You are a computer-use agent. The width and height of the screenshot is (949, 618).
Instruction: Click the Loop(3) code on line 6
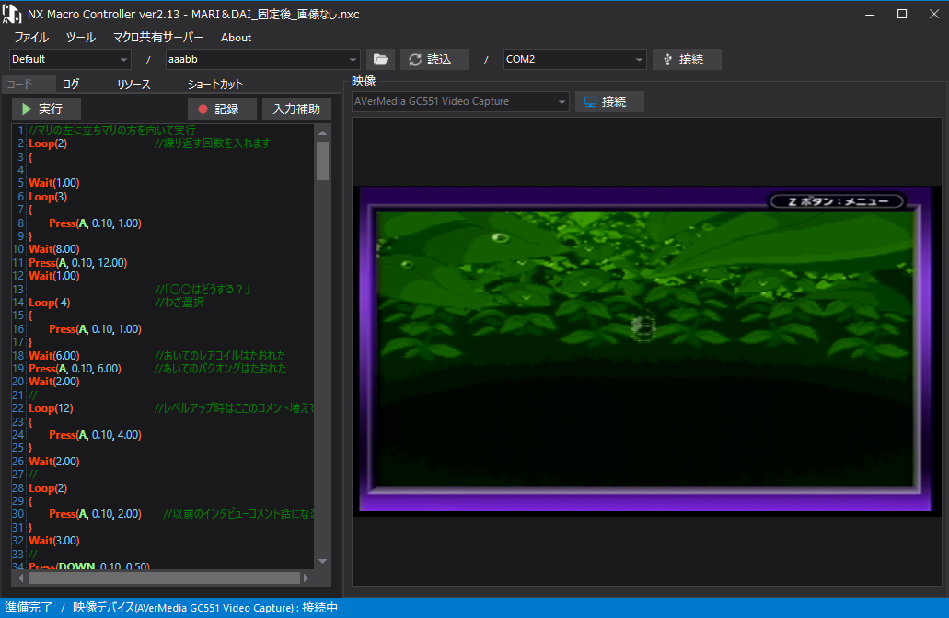pos(48,197)
